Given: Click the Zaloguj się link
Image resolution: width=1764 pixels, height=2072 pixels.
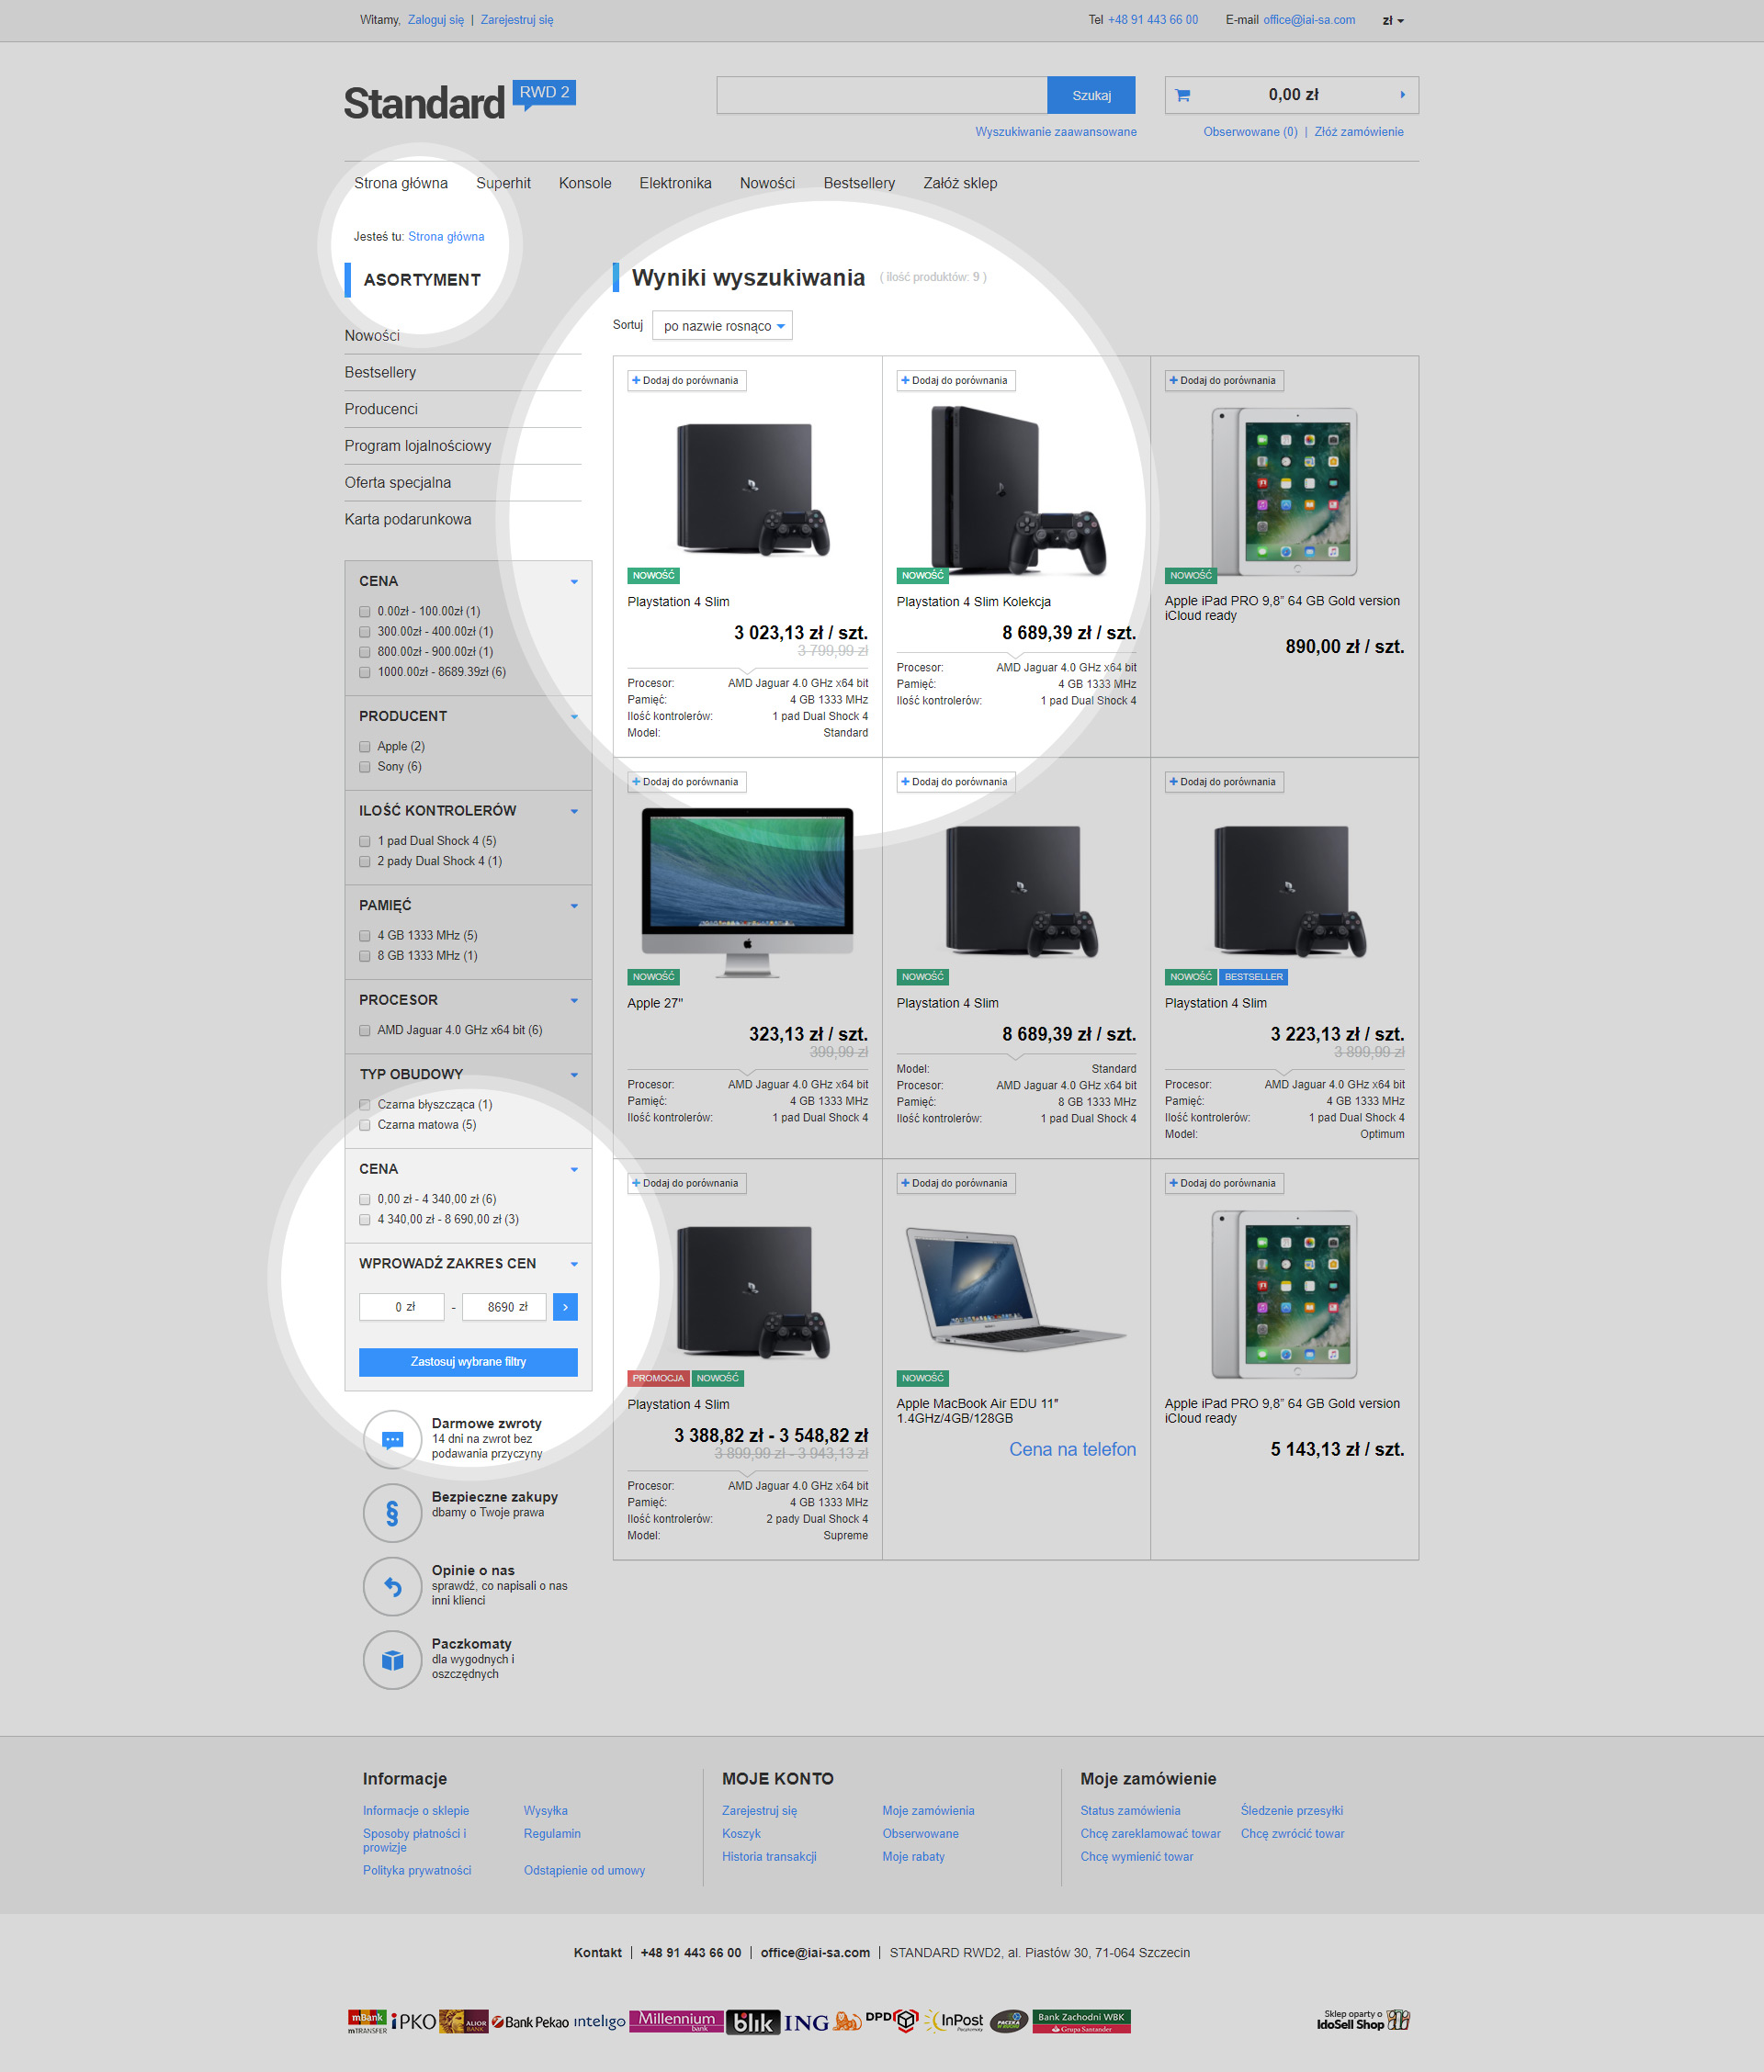Looking at the screenshot, I should point(436,20).
